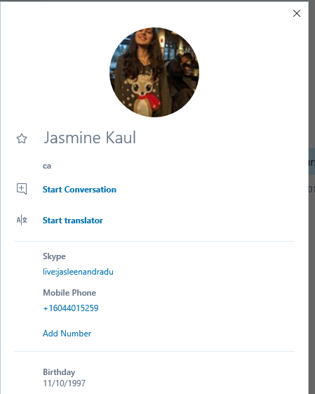Image resolution: width=315 pixels, height=394 pixels.
Task: Click the 'ca' location text
Action: coord(47,166)
